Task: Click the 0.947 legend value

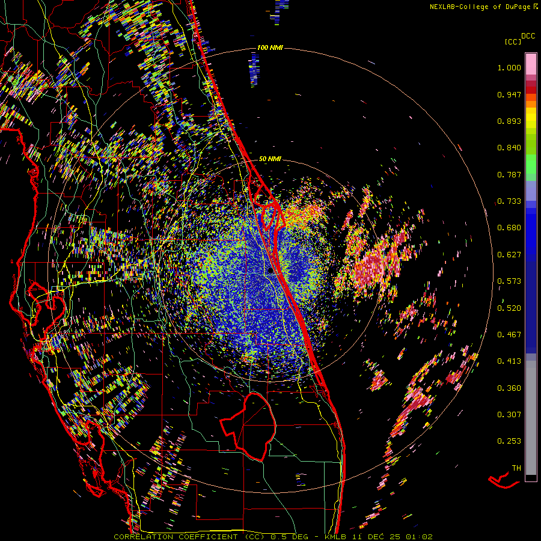Action: 509,94
